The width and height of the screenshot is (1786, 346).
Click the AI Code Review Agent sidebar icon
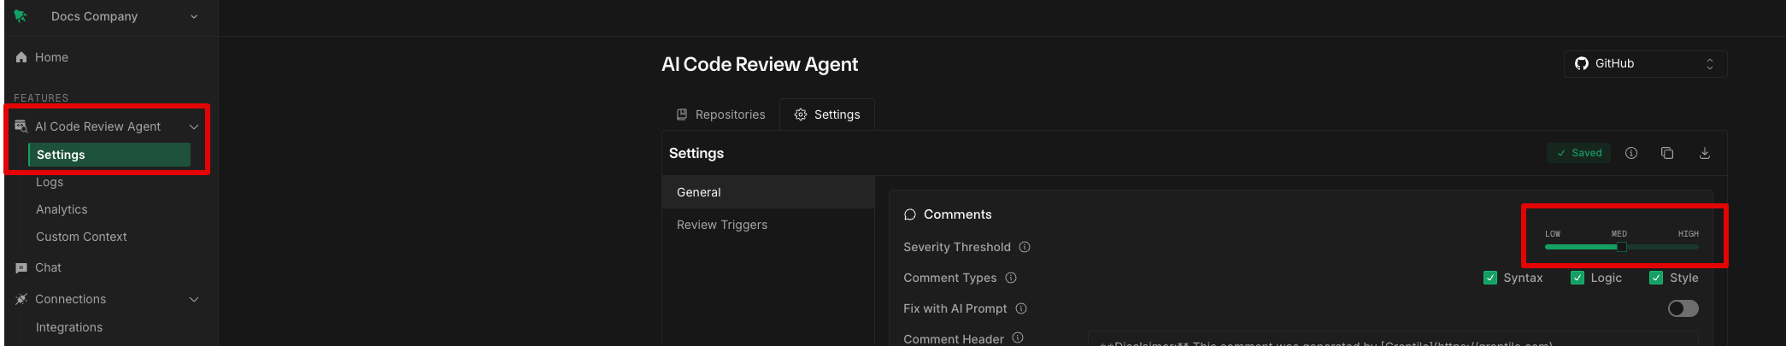pos(21,126)
